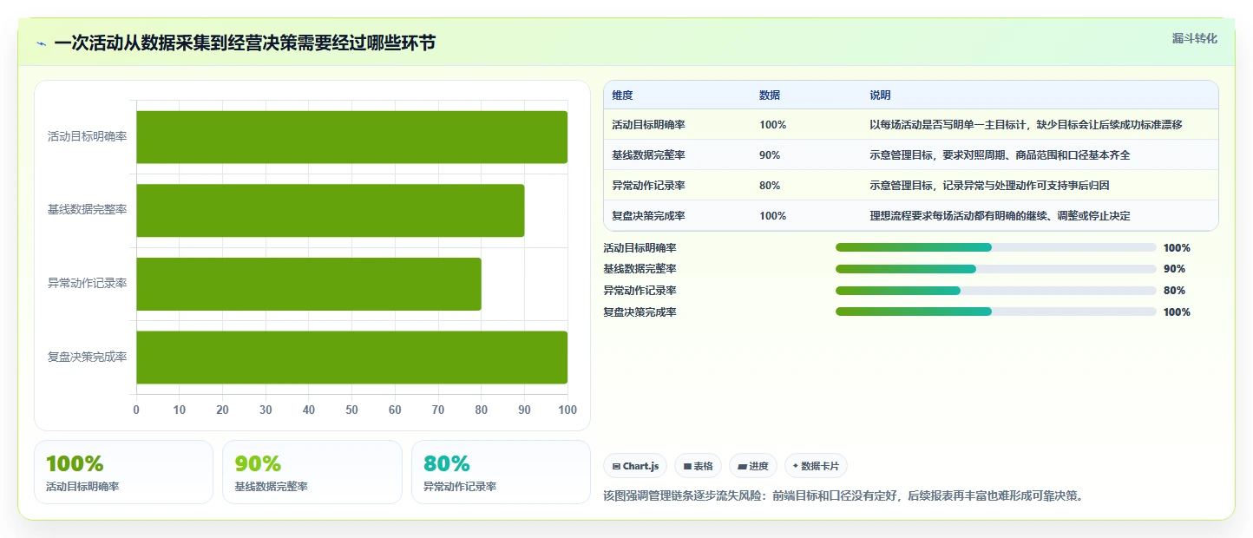Click the x-axis tick label 0
Viewport: 1253px width, 538px height.
click(136, 410)
